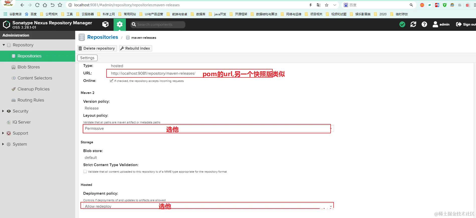
Task: Click the green shield extension icon
Action: (445, 5)
